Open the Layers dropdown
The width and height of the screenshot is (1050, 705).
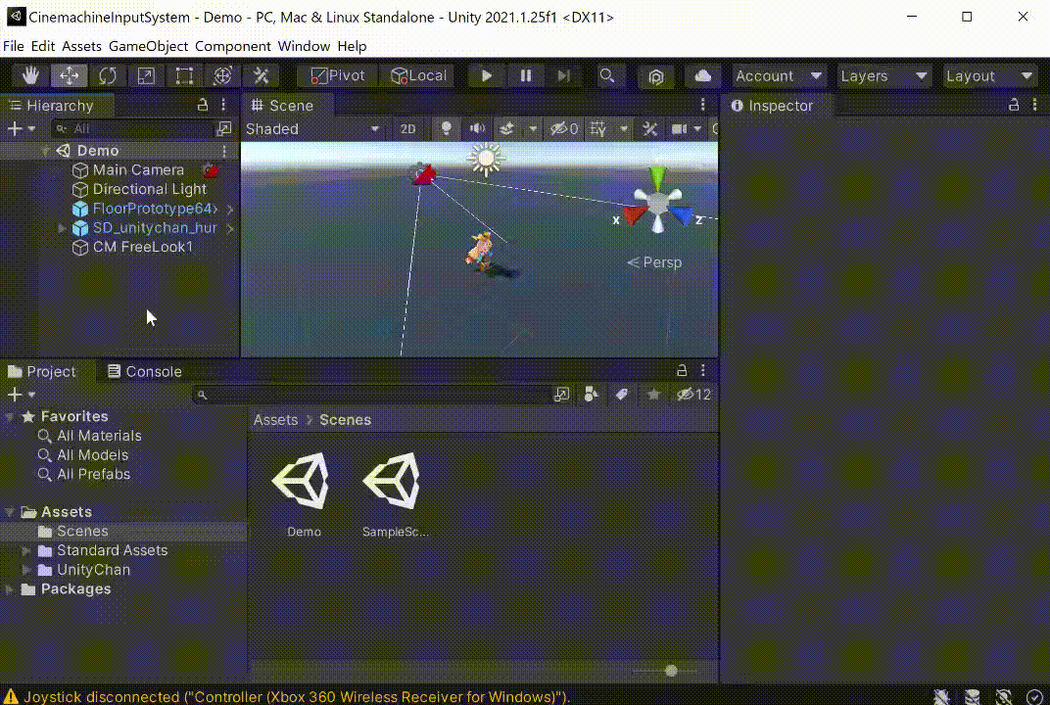click(883, 76)
